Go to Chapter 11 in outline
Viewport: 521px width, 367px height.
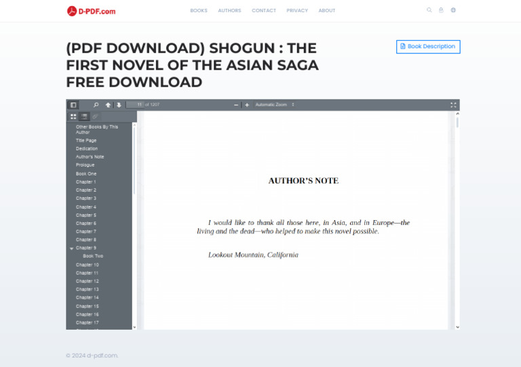(x=87, y=273)
